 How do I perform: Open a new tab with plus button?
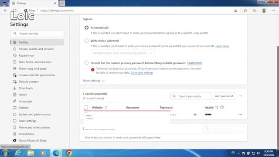click(x=62, y=3)
